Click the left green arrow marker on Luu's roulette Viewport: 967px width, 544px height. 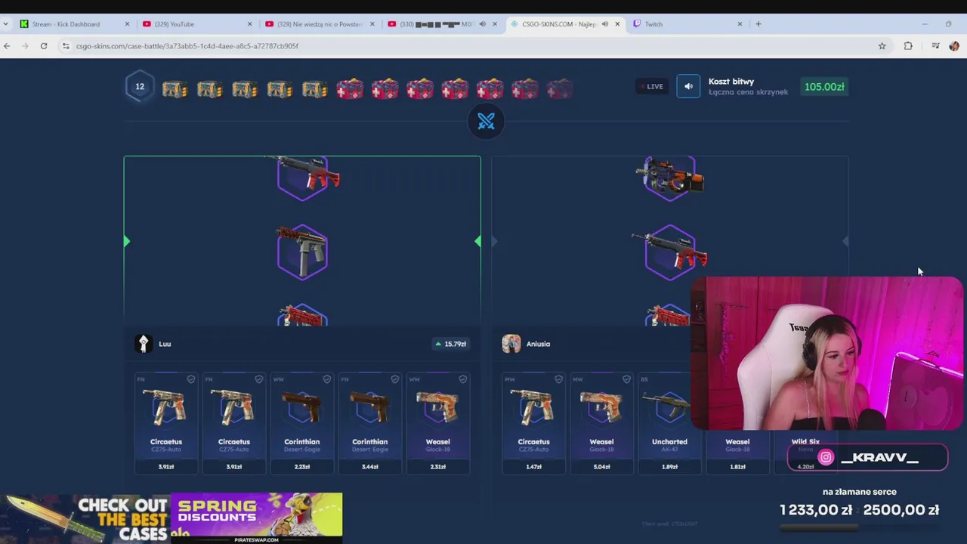(x=127, y=242)
